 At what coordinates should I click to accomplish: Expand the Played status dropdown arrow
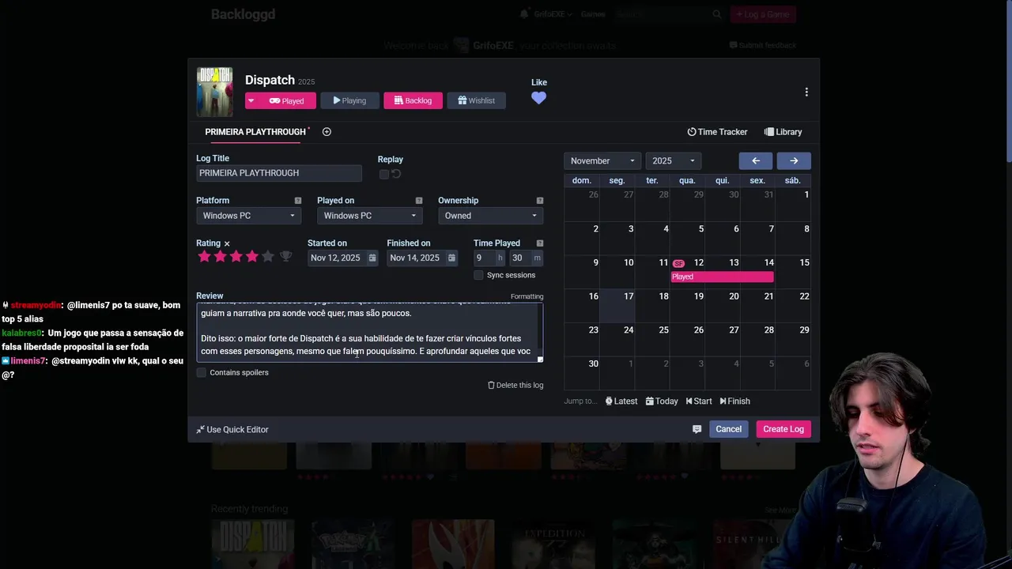coord(251,100)
